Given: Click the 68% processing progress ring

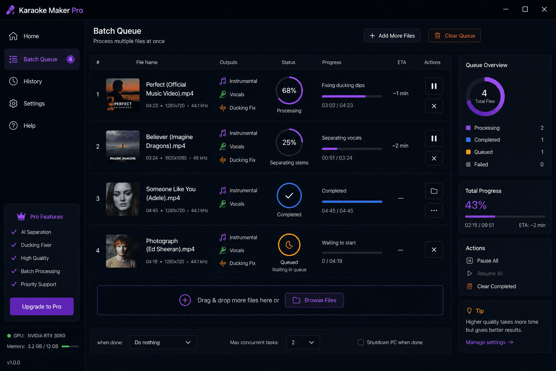Looking at the screenshot, I should (x=289, y=91).
